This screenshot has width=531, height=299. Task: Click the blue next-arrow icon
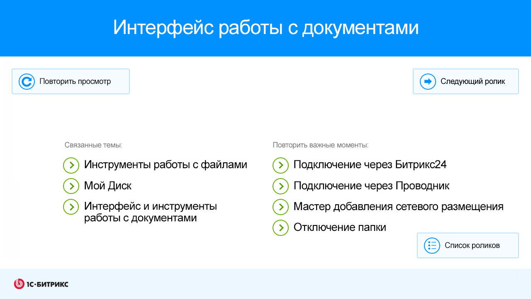428,81
